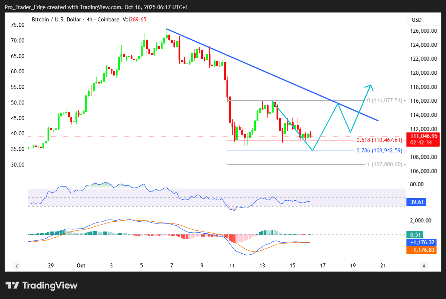Viewport: 446px width, 299px height.
Task: Click the Z timezone button on the time axis
Action: click(16, 266)
